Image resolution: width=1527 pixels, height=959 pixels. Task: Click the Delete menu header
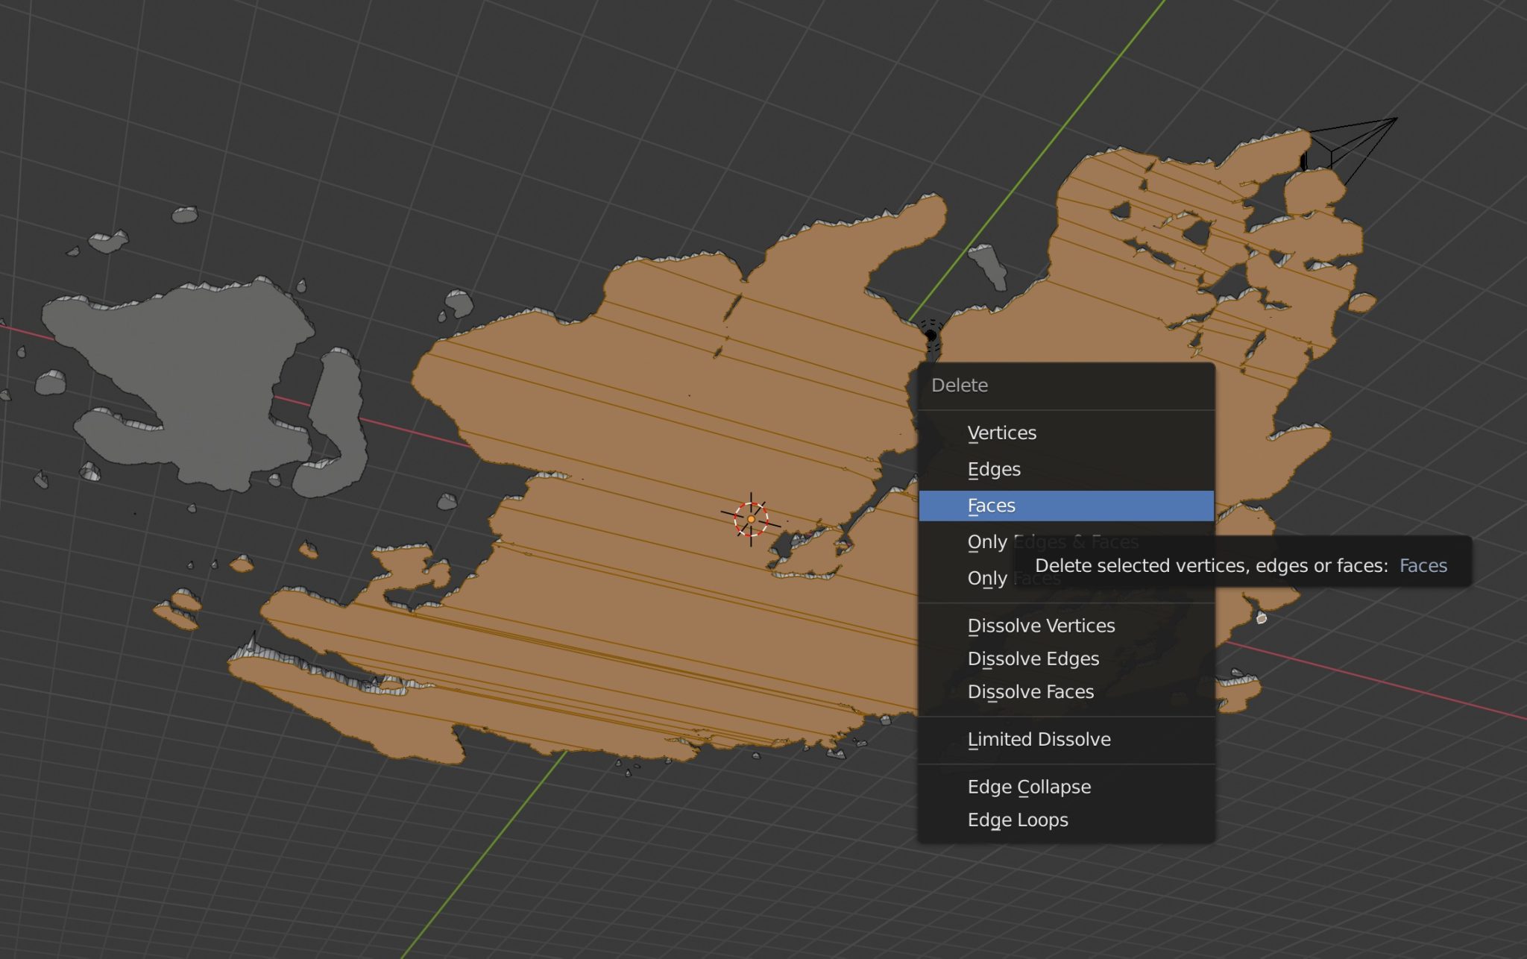960,386
